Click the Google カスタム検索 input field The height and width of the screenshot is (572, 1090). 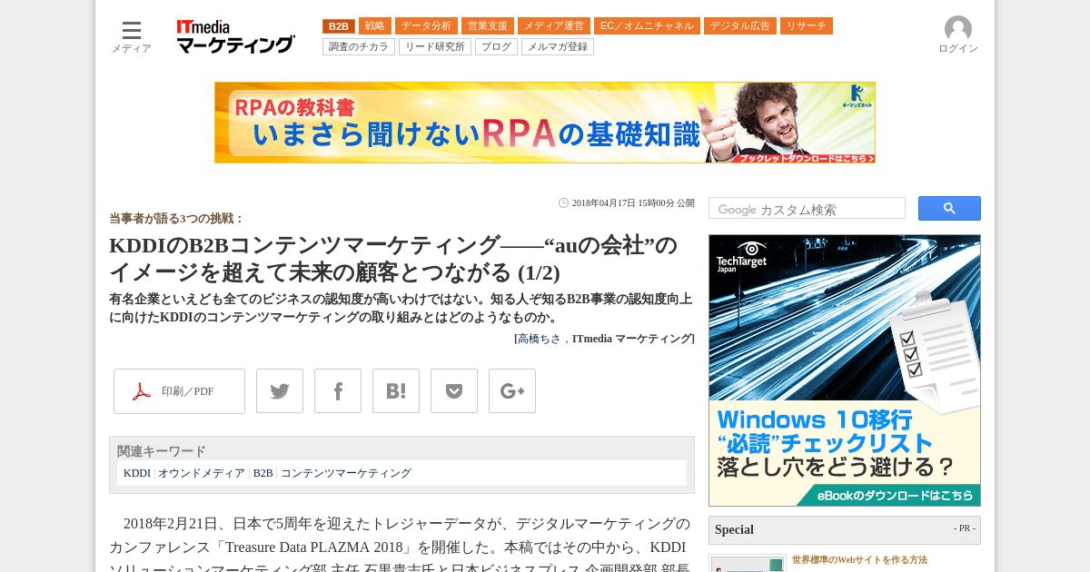(807, 209)
